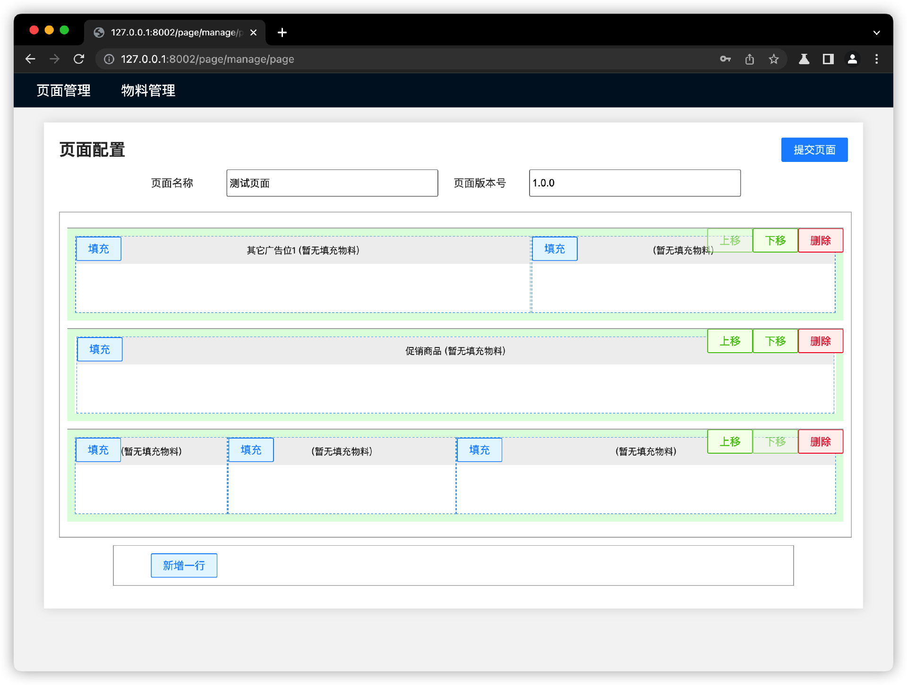Open a new browser tab

tap(282, 33)
